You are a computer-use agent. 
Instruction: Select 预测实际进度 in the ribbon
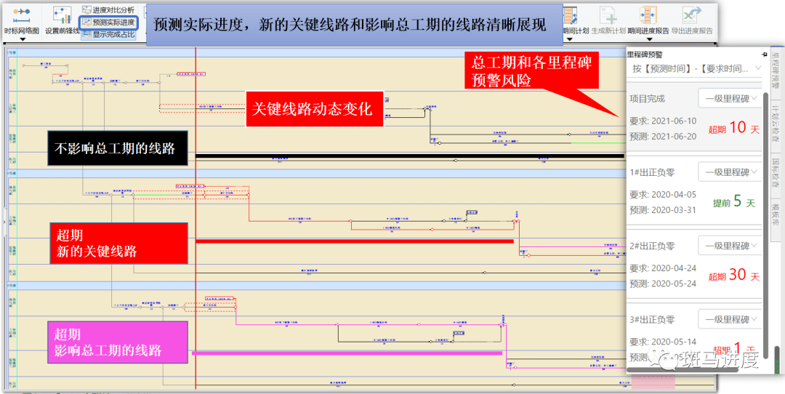pyautogui.click(x=108, y=23)
